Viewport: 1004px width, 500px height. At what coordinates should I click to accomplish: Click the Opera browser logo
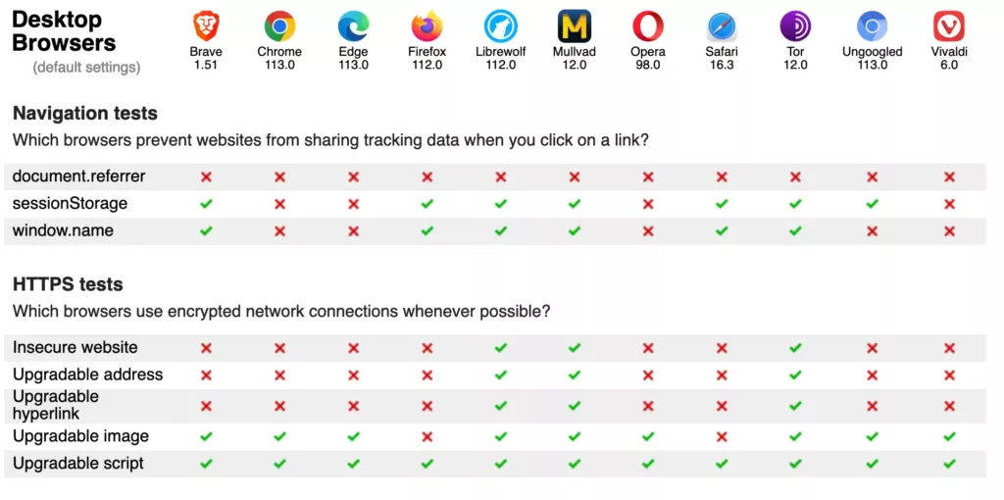[x=648, y=26]
